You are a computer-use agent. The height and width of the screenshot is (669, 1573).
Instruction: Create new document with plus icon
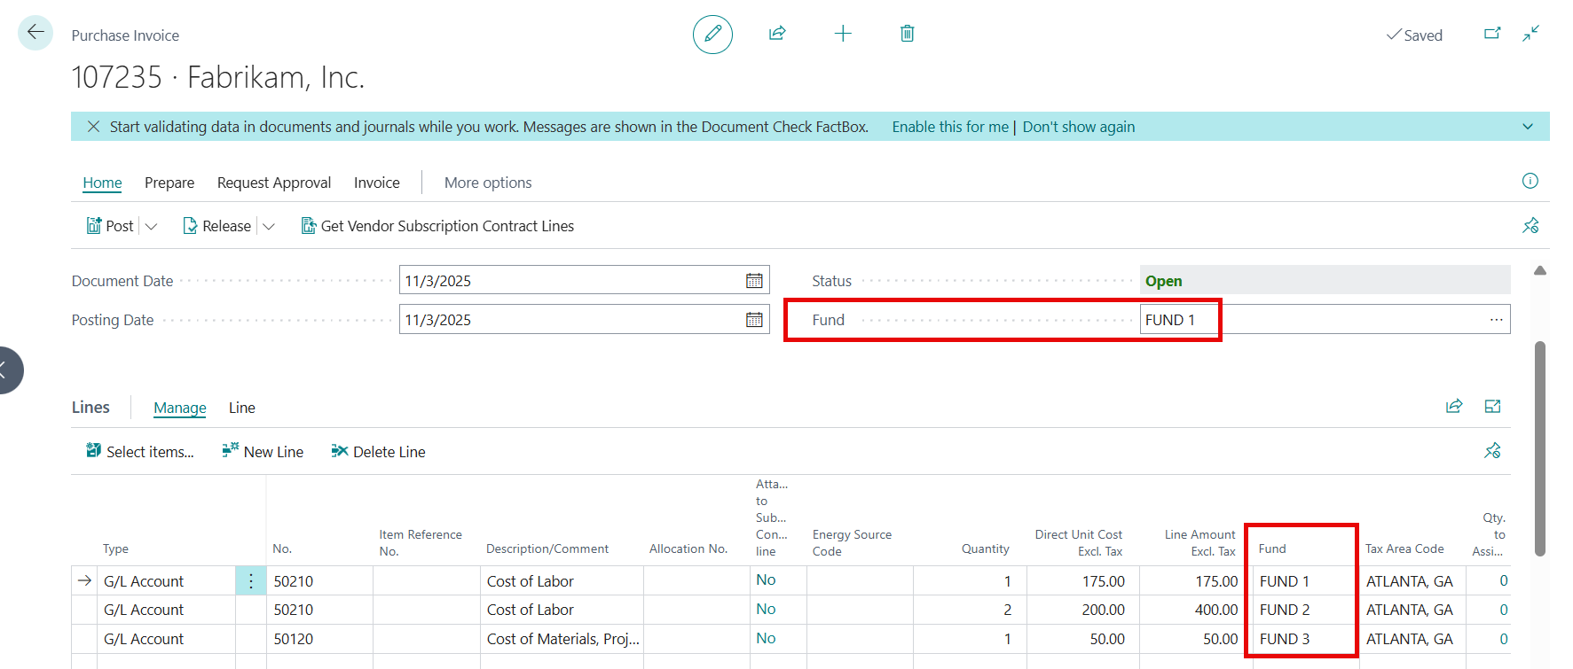click(843, 34)
